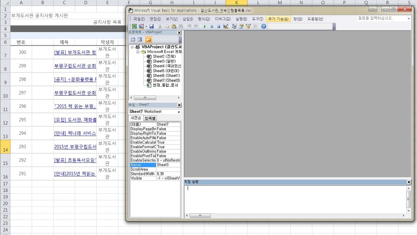The height and width of the screenshot is (235, 417).
Task: Open the 파일(F) menu
Action: coord(139,19)
